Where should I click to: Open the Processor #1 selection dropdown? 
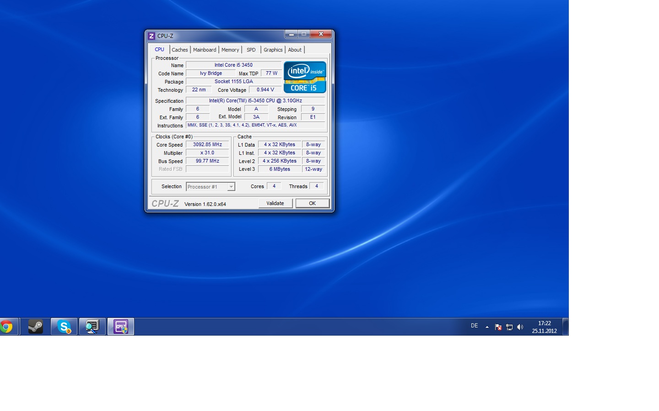click(211, 187)
